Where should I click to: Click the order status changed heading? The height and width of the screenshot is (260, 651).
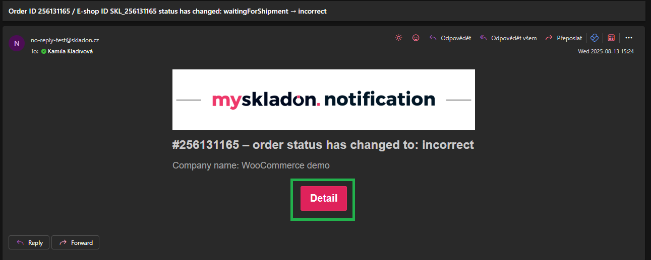click(x=323, y=145)
